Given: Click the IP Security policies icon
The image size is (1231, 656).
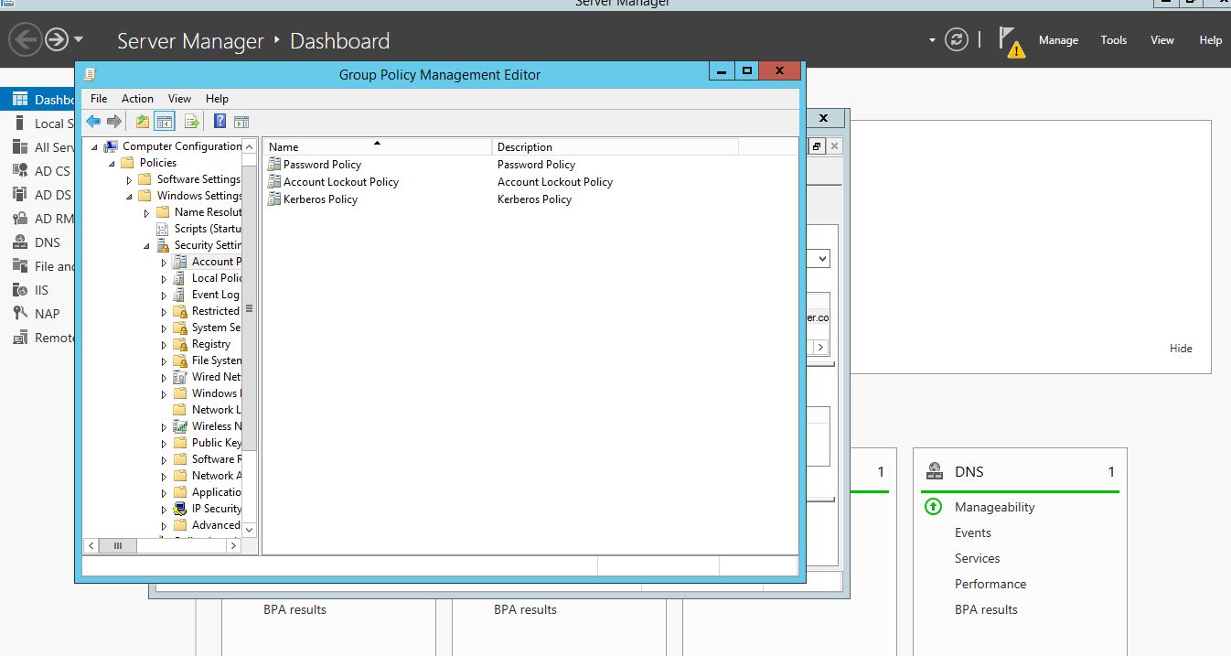Looking at the screenshot, I should click(180, 509).
